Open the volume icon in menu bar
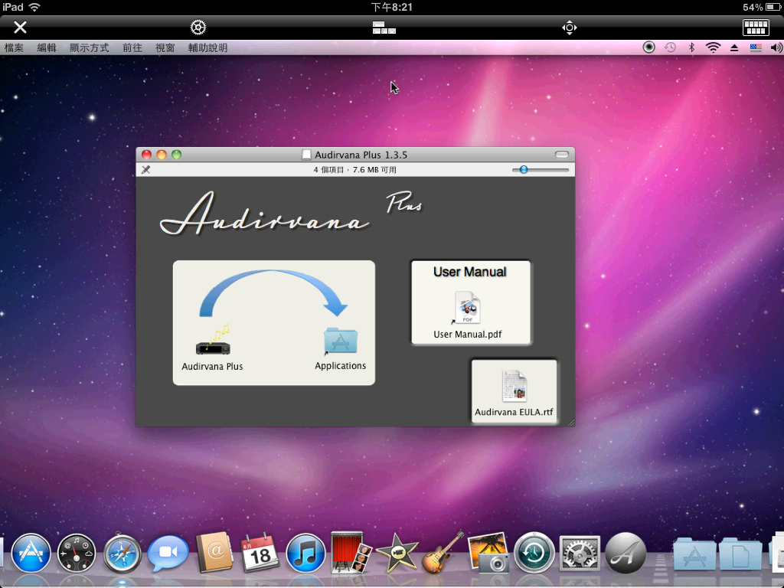 (x=776, y=48)
